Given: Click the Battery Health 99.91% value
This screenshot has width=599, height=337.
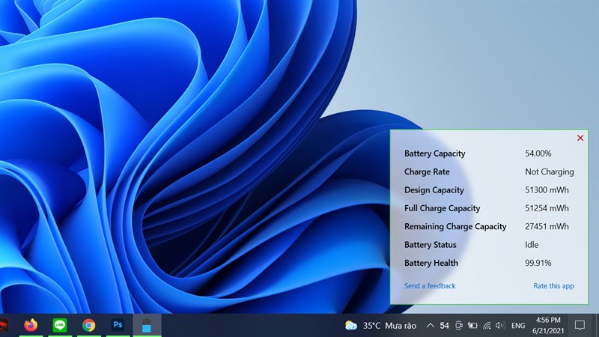Looking at the screenshot, I should tap(538, 263).
